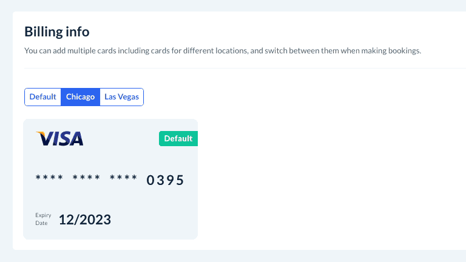
Task: Click the 12/2023 expiry value
Action: click(x=84, y=220)
